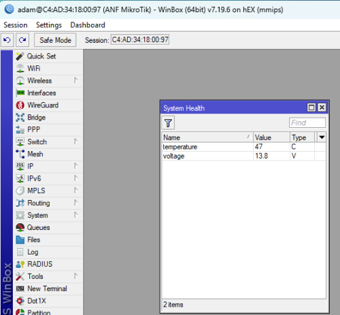Open the WiFi menu label
The width and height of the screenshot is (340, 315).
click(34, 69)
